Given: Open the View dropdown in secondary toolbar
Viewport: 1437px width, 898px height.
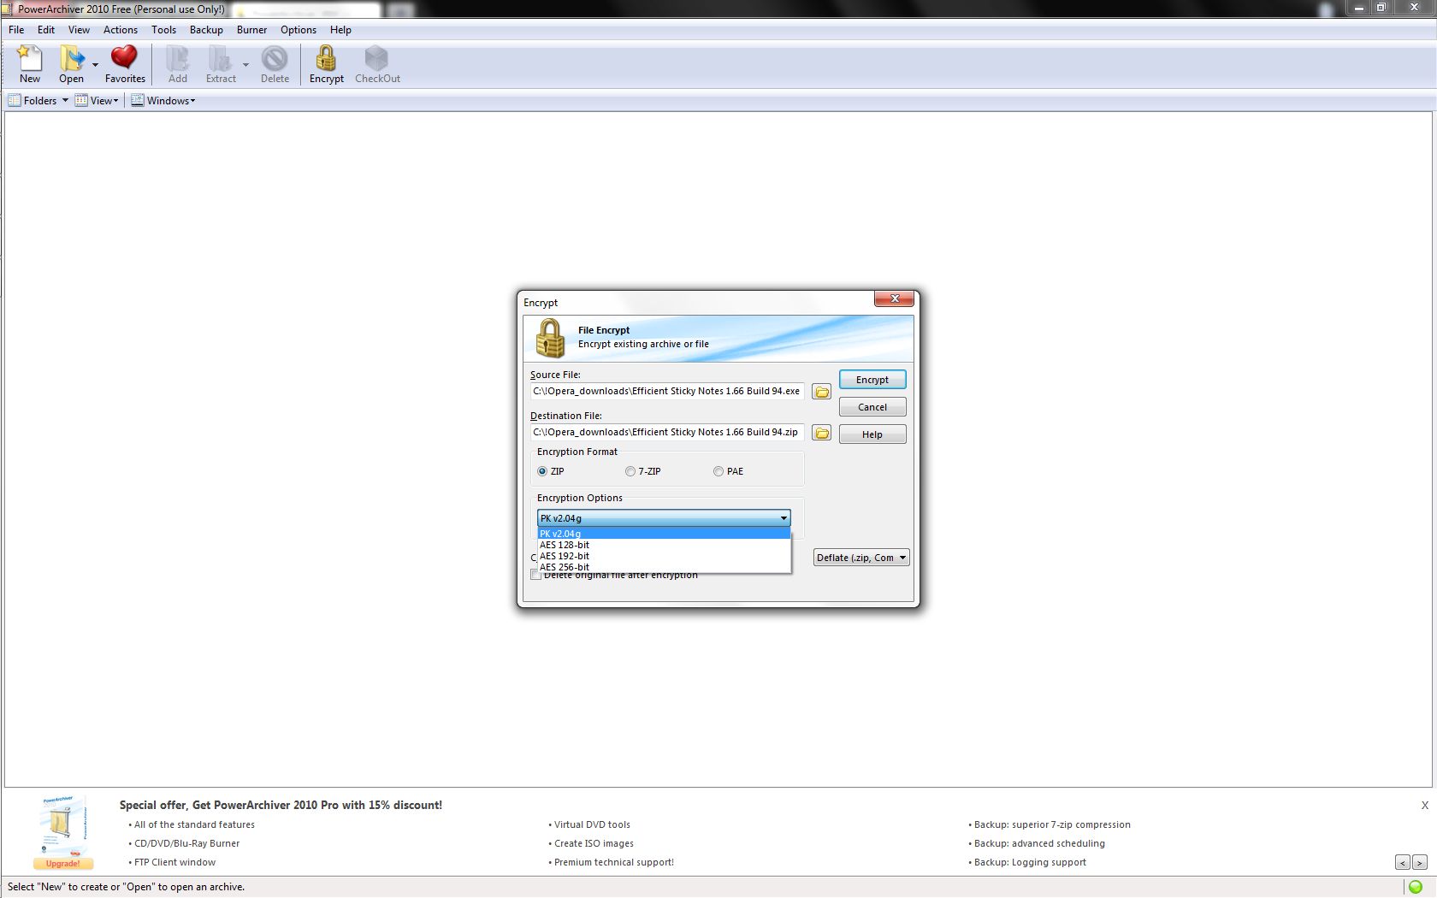Looking at the screenshot, I should click(x=97, y=101).
